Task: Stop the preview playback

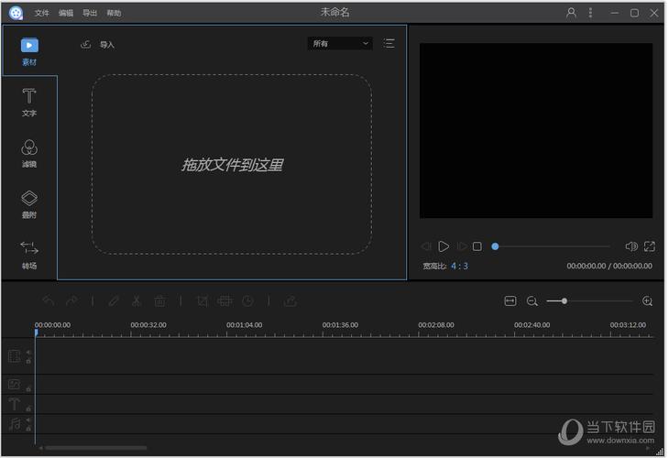Action: point(477,246)
